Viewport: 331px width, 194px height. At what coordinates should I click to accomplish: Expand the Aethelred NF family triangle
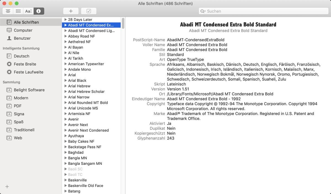(65, 42)
